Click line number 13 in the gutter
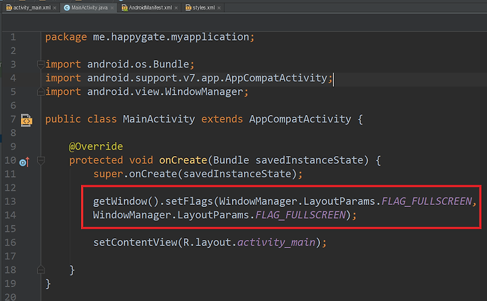 10,202
